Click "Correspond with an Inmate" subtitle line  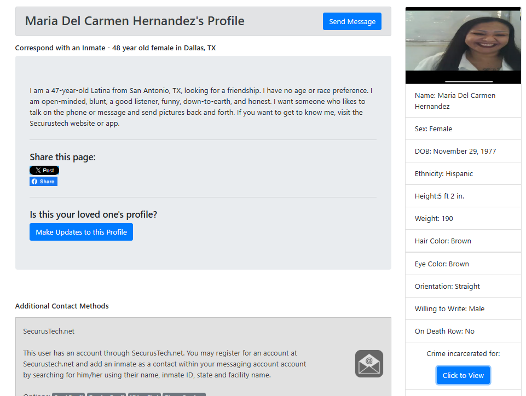[x=115, y=48]
